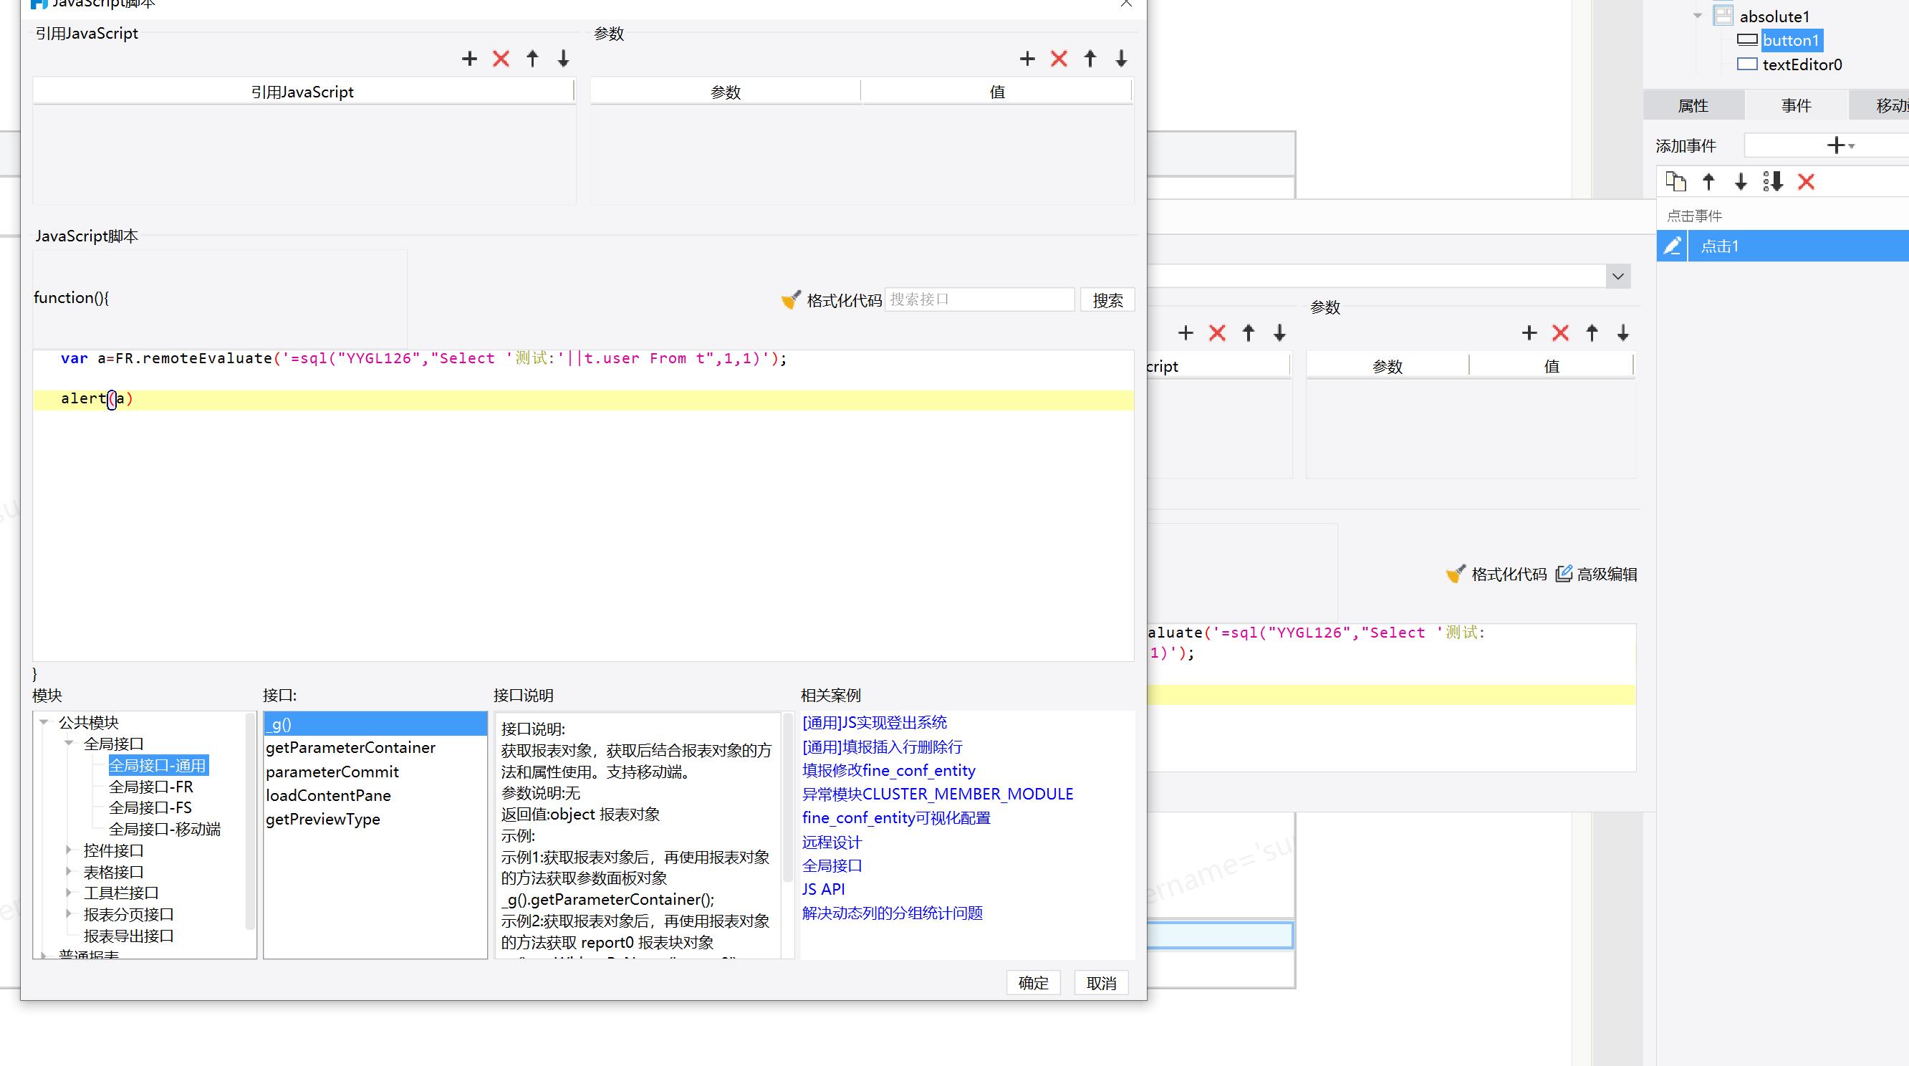Expand the 工具栏接口 tree node
Screen dimensions: 1909x1066
(x=69, y=893)
